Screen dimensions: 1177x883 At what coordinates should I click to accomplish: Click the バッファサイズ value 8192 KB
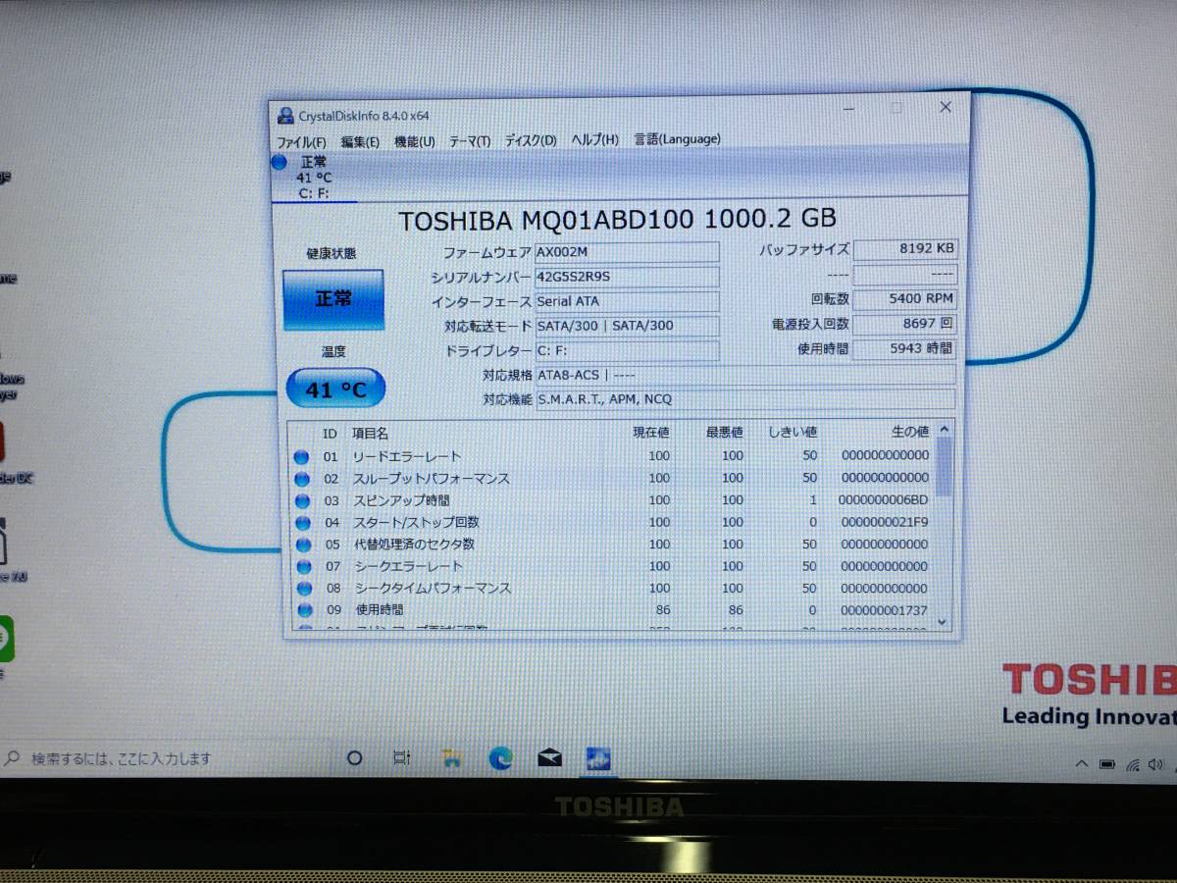pos(903,249)
